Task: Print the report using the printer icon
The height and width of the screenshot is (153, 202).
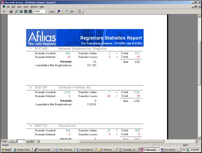Action: pos(11,12)
